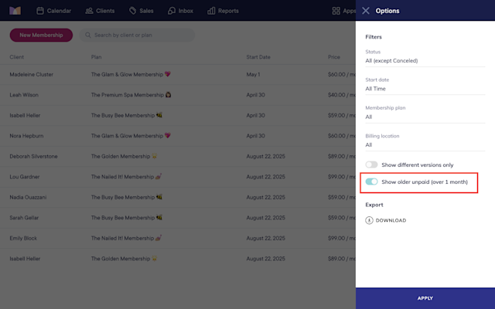
Task: Open the Billing location dropdown
Action: [x=425, y=141]
